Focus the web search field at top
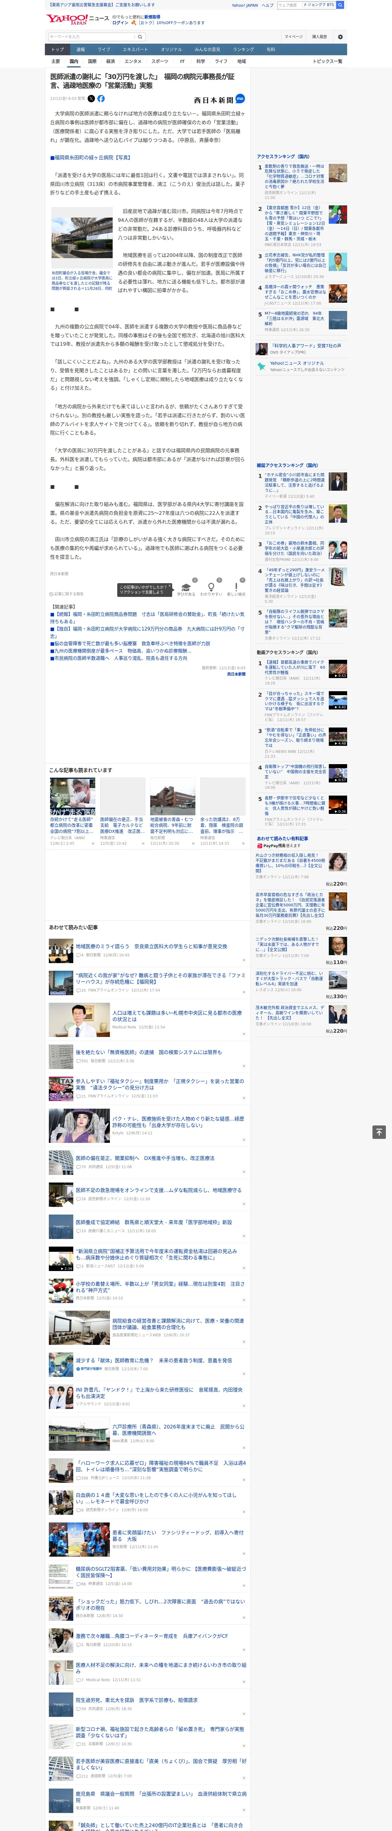Viewport: 392px width, 1831px height. point(290,5)
